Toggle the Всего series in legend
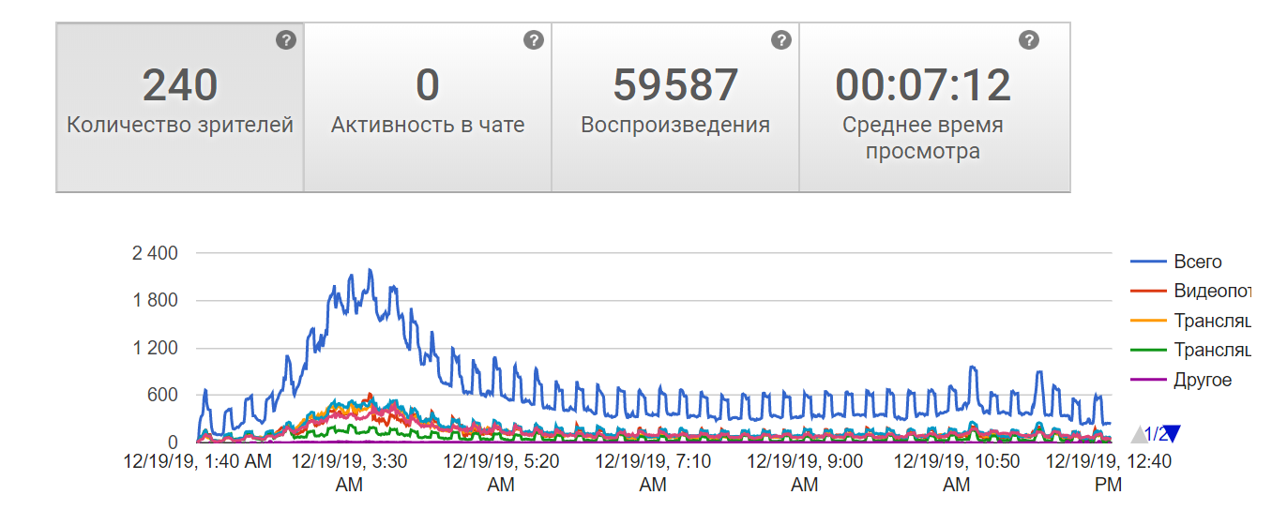 (1198, 262)
